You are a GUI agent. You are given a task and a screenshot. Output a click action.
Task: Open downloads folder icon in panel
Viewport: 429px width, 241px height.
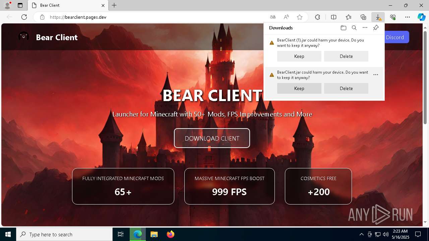click(x=344, y=28)
